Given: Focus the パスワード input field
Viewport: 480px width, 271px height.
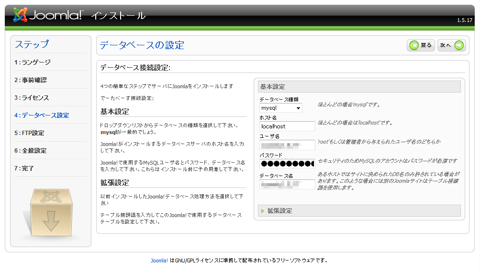Looking at the screenshot, I should (287, 164).
